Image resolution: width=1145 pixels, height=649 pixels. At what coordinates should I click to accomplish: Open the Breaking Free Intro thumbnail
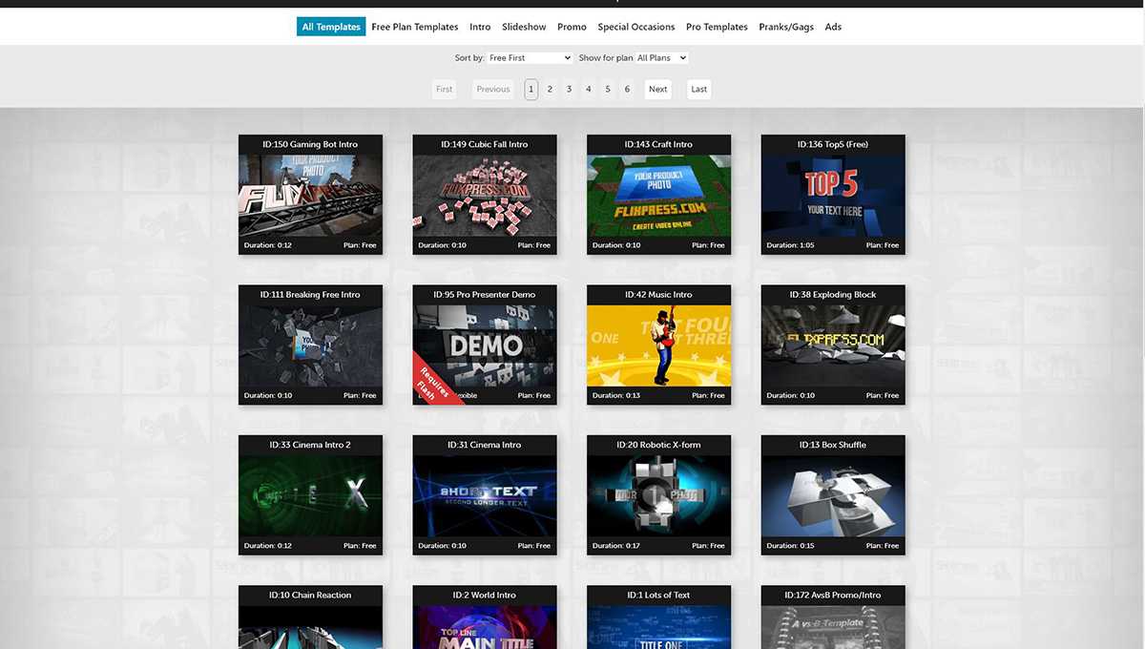click(x=310, y=345)
